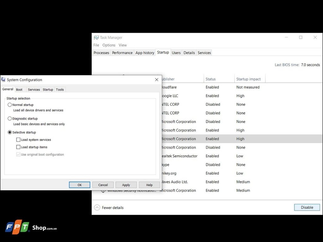Collapse Task Manager with Fewer details arrow icon
323x242 pixels.
[97, 207]
